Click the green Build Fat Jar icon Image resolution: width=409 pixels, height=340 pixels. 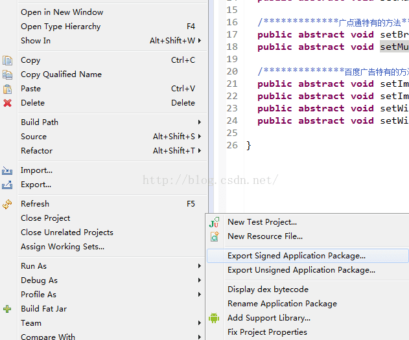[x=8, y=309]
